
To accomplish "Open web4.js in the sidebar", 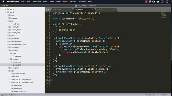I will 16,24.
